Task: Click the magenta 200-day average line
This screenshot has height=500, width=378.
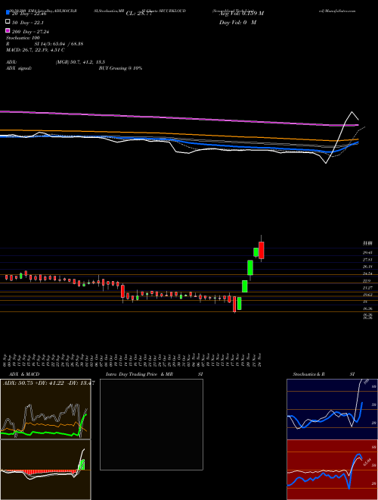Action: tap(178, 117)
